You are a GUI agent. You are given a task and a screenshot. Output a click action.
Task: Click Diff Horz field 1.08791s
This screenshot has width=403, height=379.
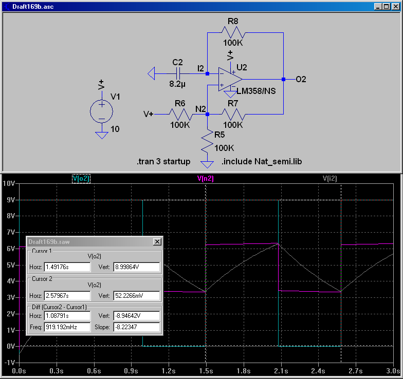[67, 316]
